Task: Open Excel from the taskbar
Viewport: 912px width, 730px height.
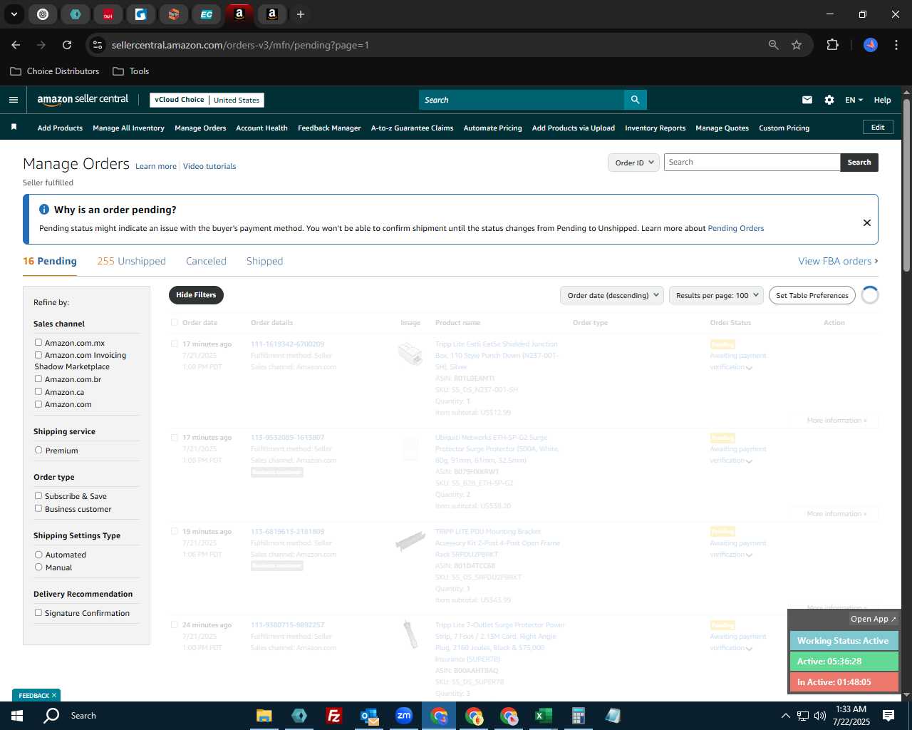Action: tap(543, 716)
